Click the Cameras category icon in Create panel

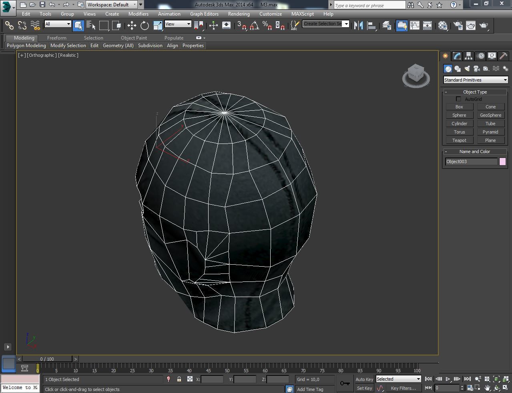(477, 69)
